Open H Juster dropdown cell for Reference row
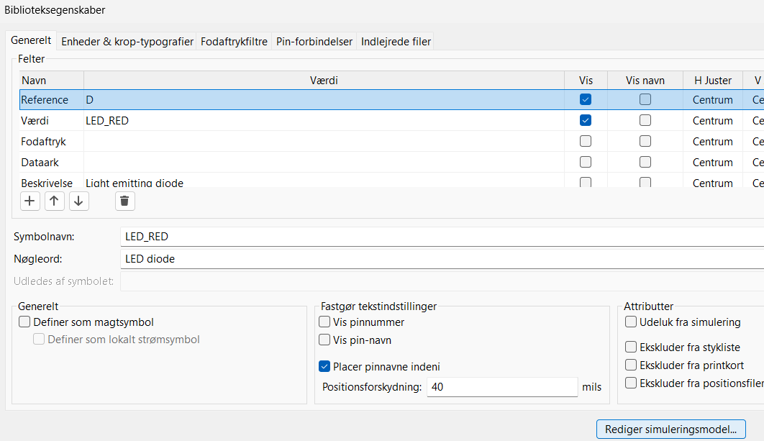The height and width of the screenshot is (441, 764). pyautogui.click(x=712, y=99)
